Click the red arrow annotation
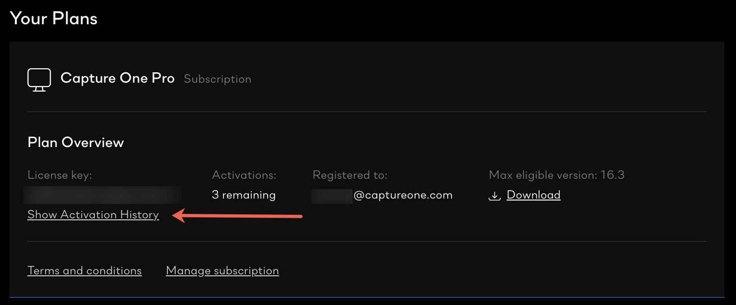 (237, 216)
